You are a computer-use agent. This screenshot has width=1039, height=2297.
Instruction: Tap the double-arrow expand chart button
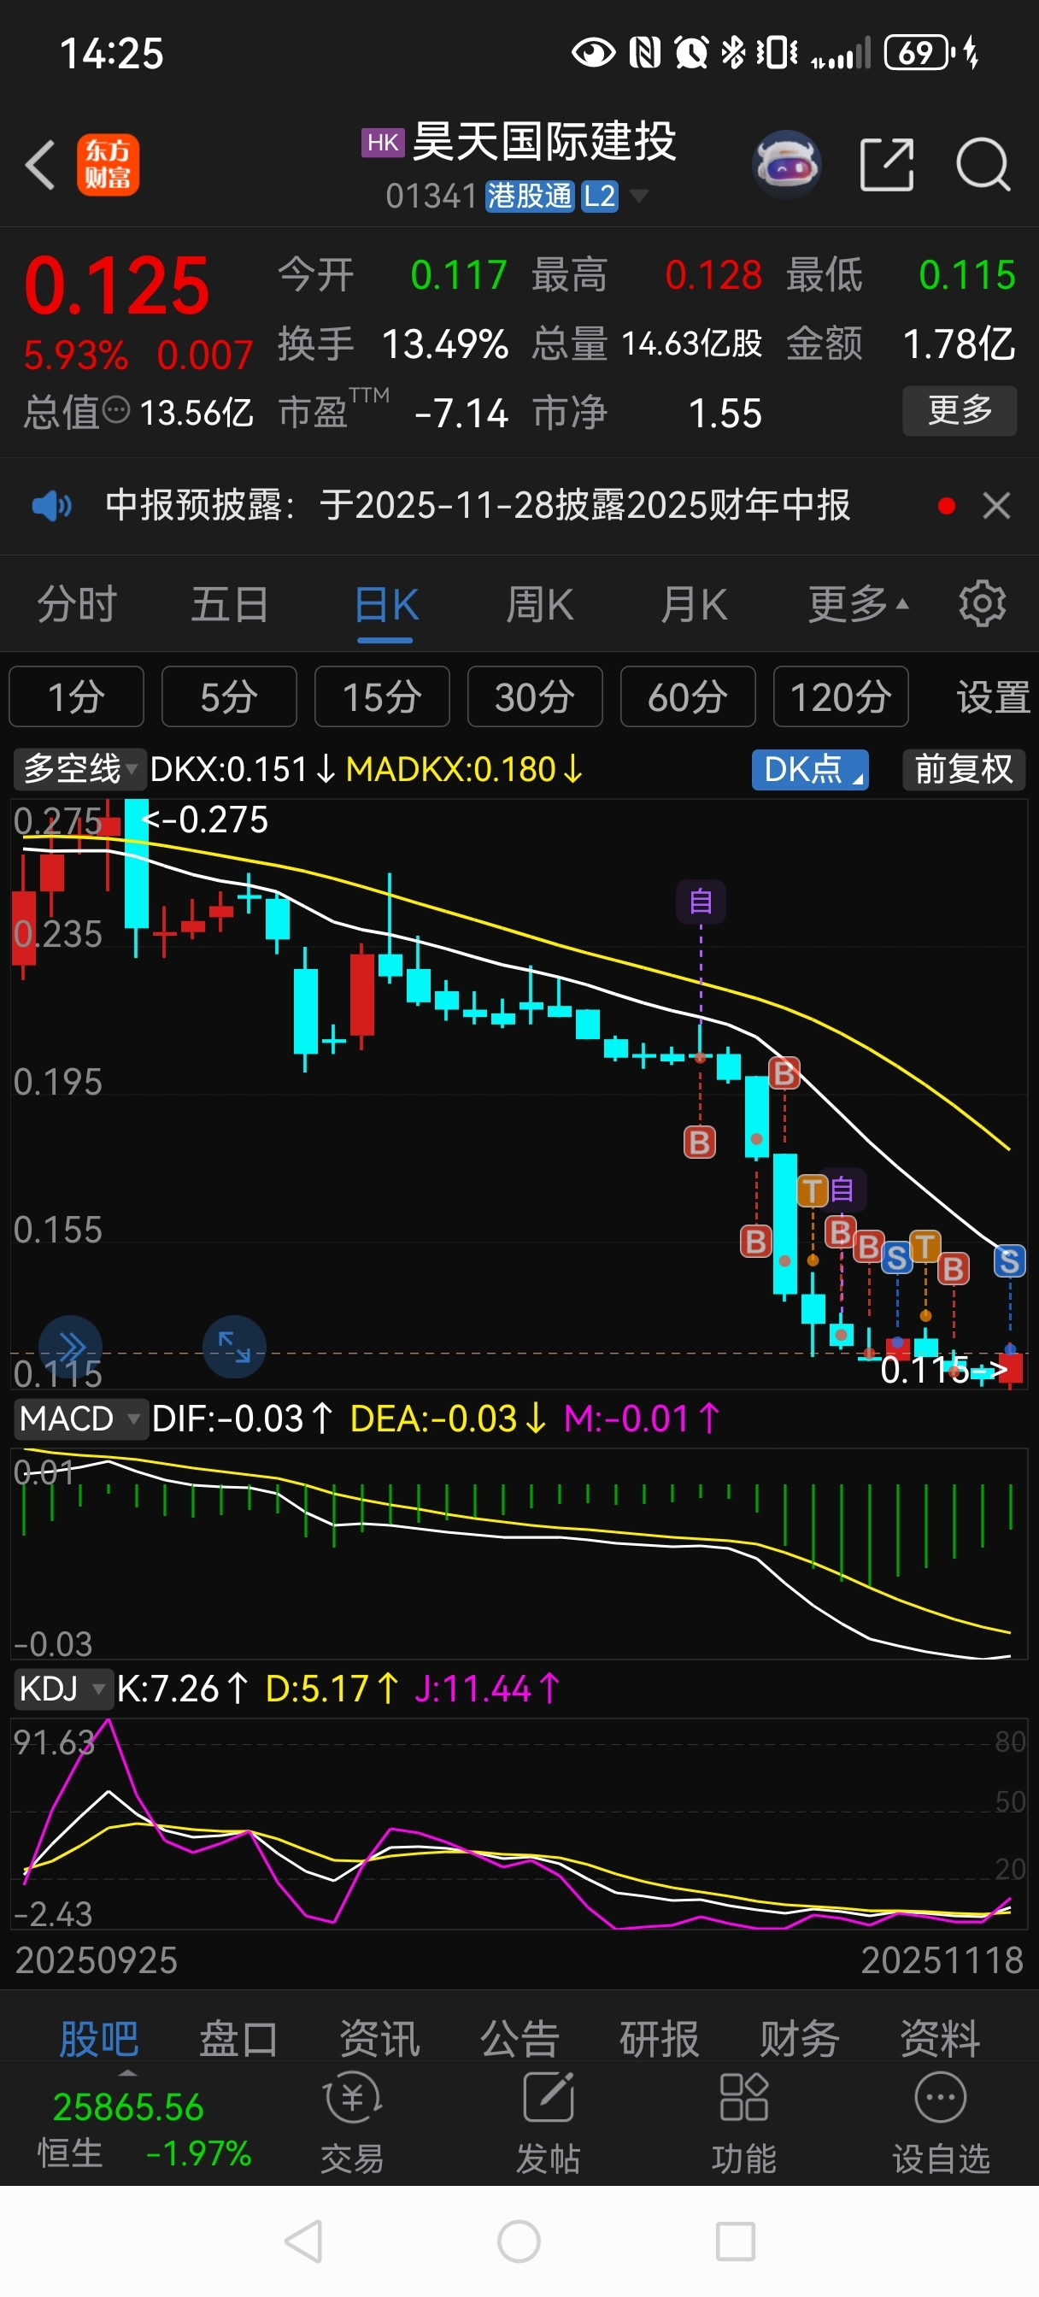click(x=70, y=1347)
